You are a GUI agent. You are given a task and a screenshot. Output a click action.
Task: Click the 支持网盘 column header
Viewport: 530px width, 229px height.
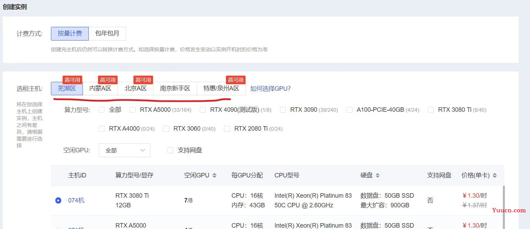(x=439, y=175)
